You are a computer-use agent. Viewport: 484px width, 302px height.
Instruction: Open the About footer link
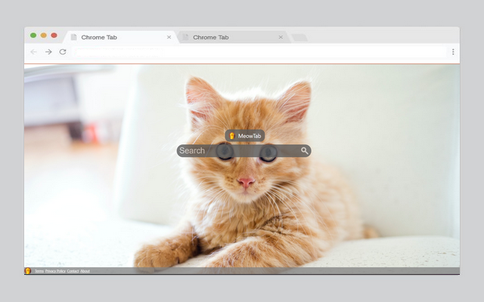[85, 271]
